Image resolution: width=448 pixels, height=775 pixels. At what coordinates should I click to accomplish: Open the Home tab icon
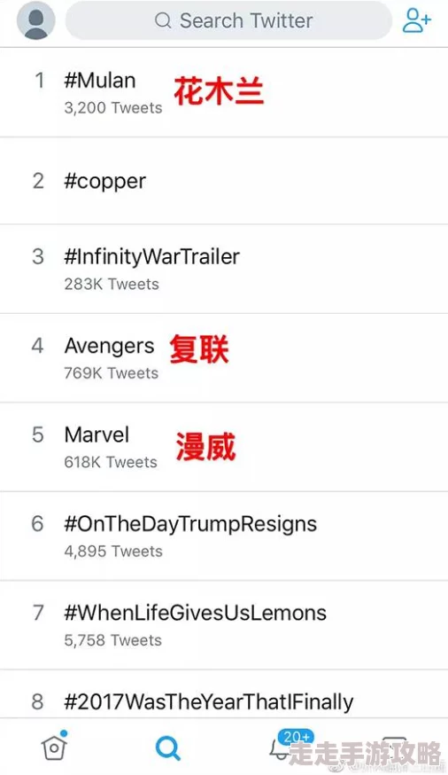pyautogui.click(x=54, y=746)
